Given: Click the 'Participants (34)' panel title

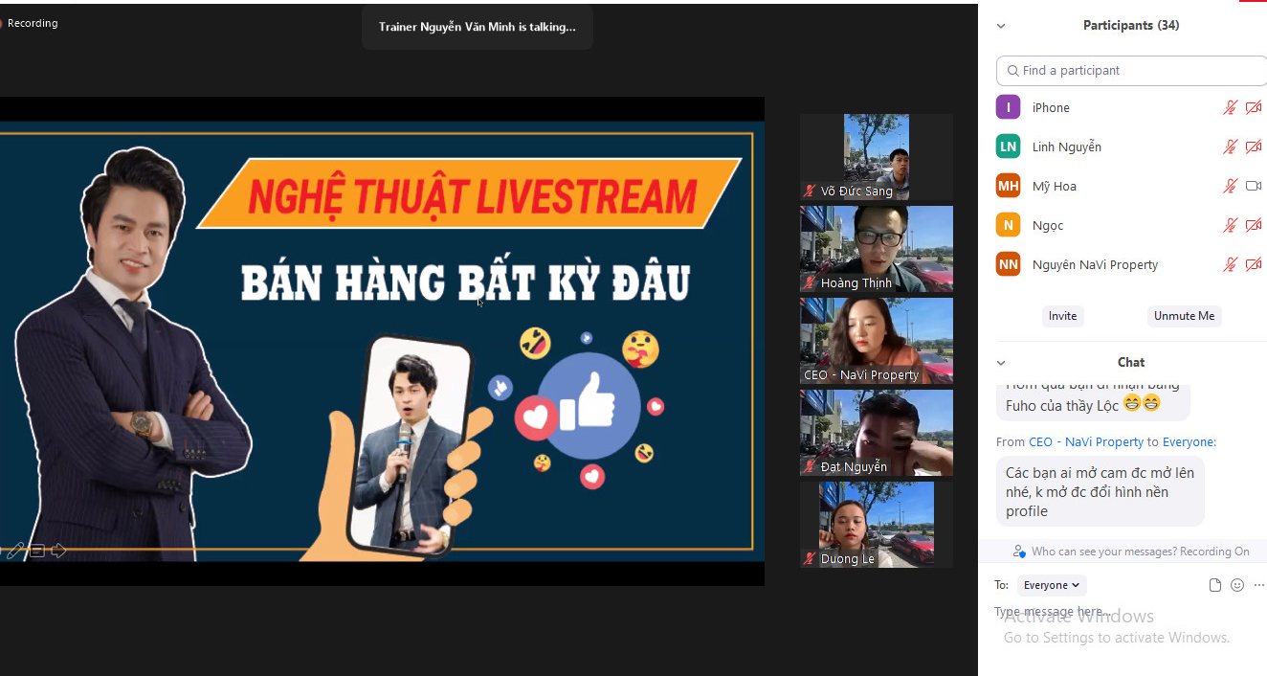Looking at the screenshot, I should [1131, 26].
